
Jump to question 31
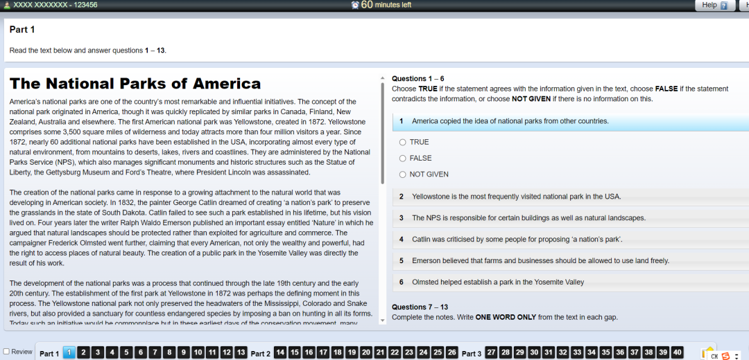(549, 353)
